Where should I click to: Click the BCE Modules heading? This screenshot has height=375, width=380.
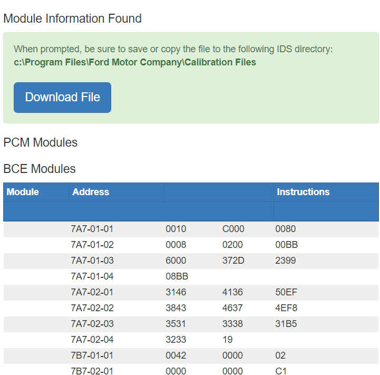[40, 169]
